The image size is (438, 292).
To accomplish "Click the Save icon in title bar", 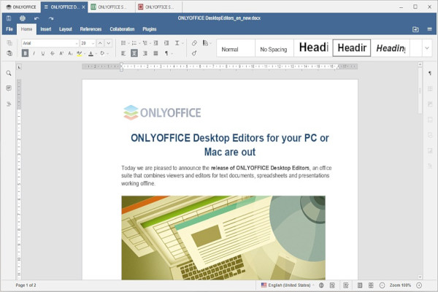I will pyautogui.click(x=9, y=18).
